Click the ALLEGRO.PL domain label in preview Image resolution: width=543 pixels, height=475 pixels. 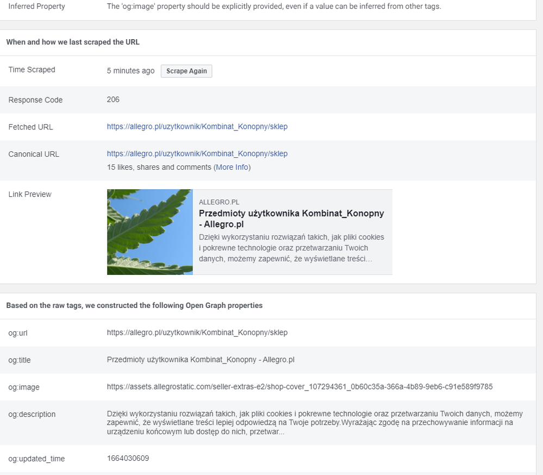219,202
